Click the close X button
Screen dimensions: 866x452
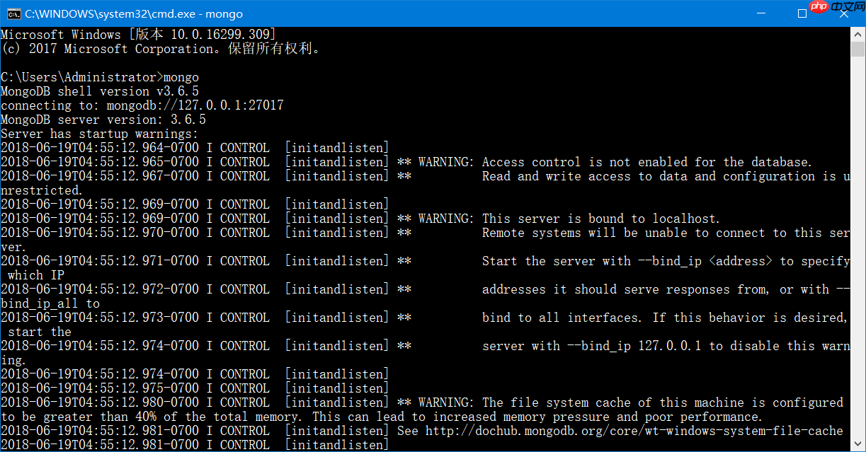coord(845,13)
